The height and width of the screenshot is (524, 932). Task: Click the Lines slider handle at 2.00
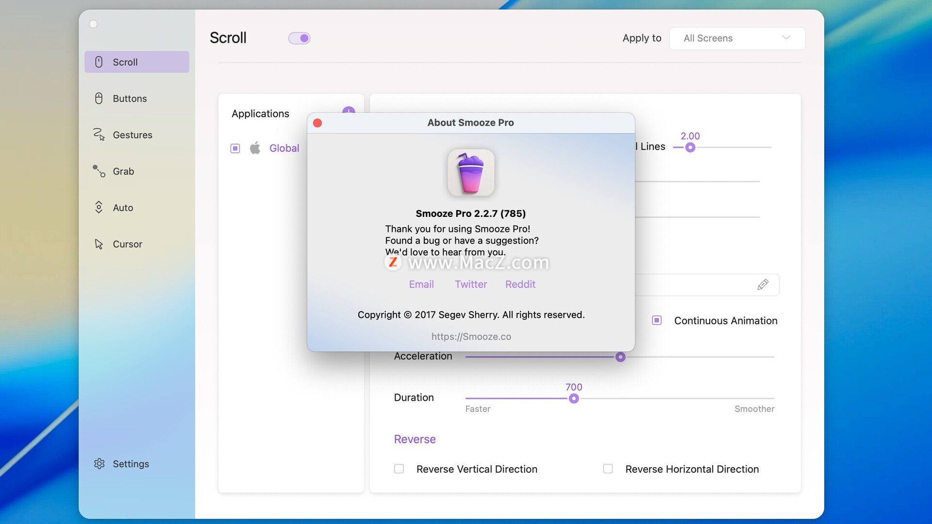(x=690, y=147)
